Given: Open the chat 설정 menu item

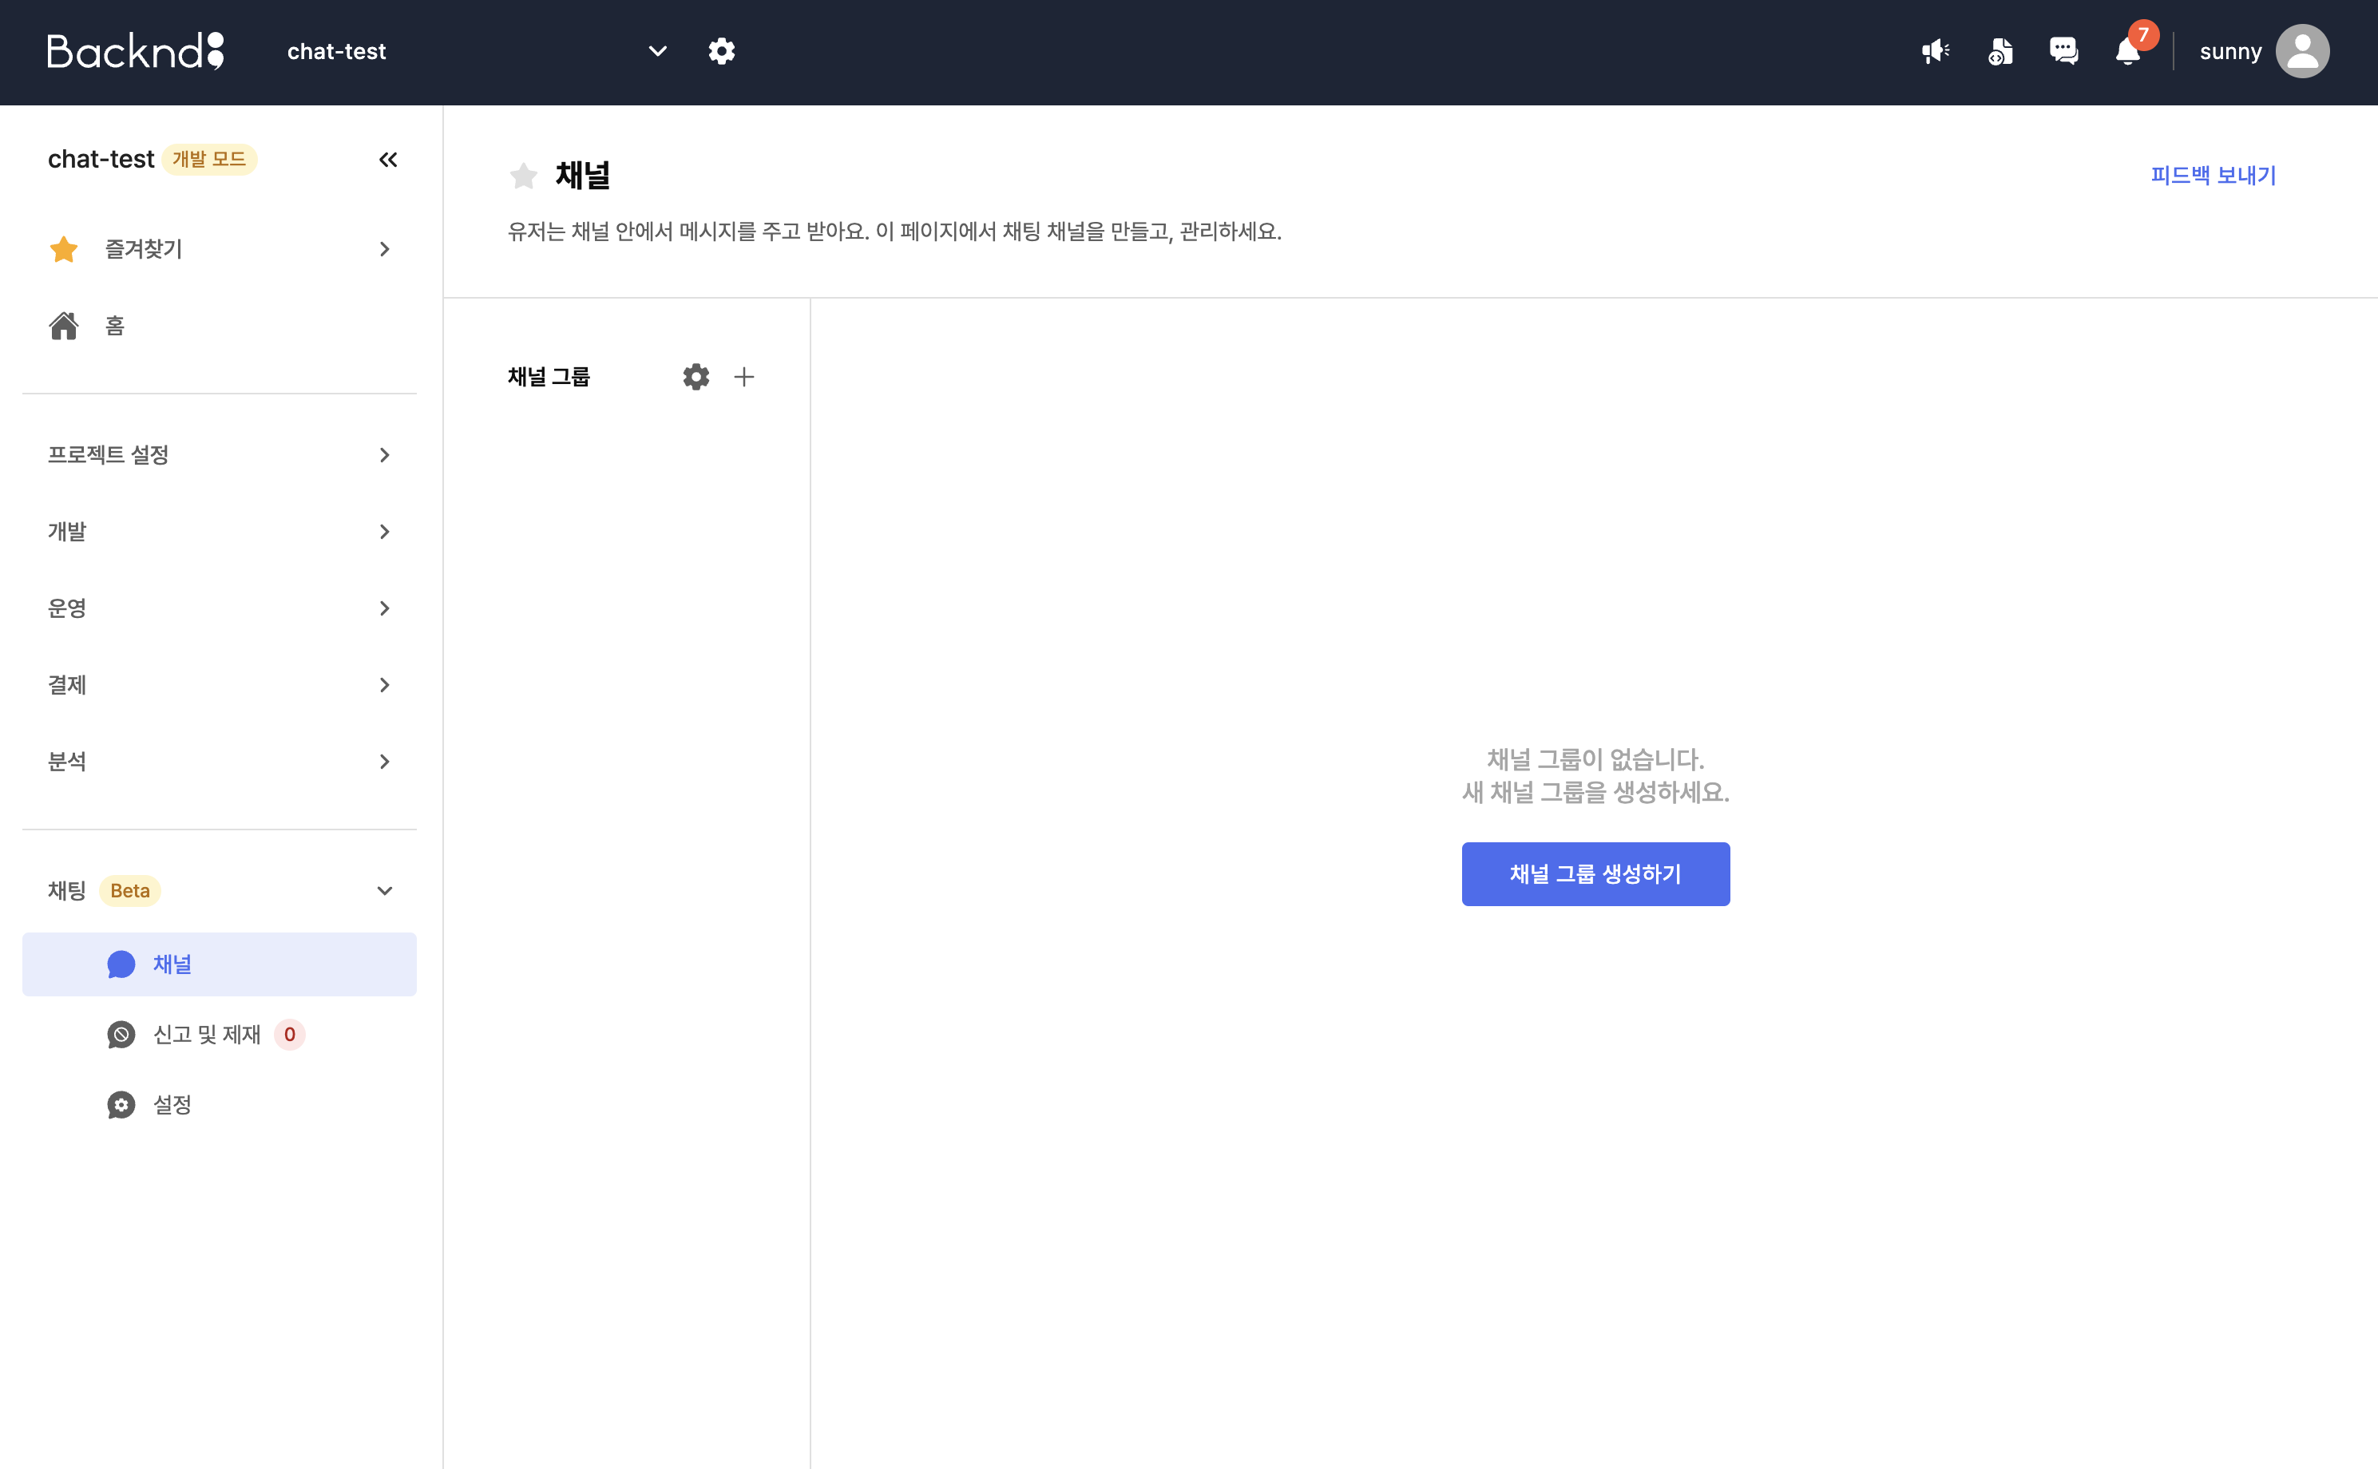Looking at the screenshot, I should tap(172, 1105).
